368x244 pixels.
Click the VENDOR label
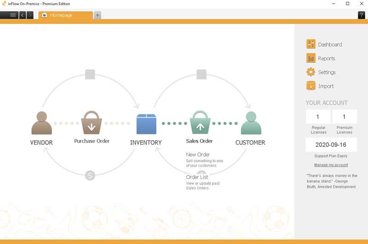click(41, 143)
